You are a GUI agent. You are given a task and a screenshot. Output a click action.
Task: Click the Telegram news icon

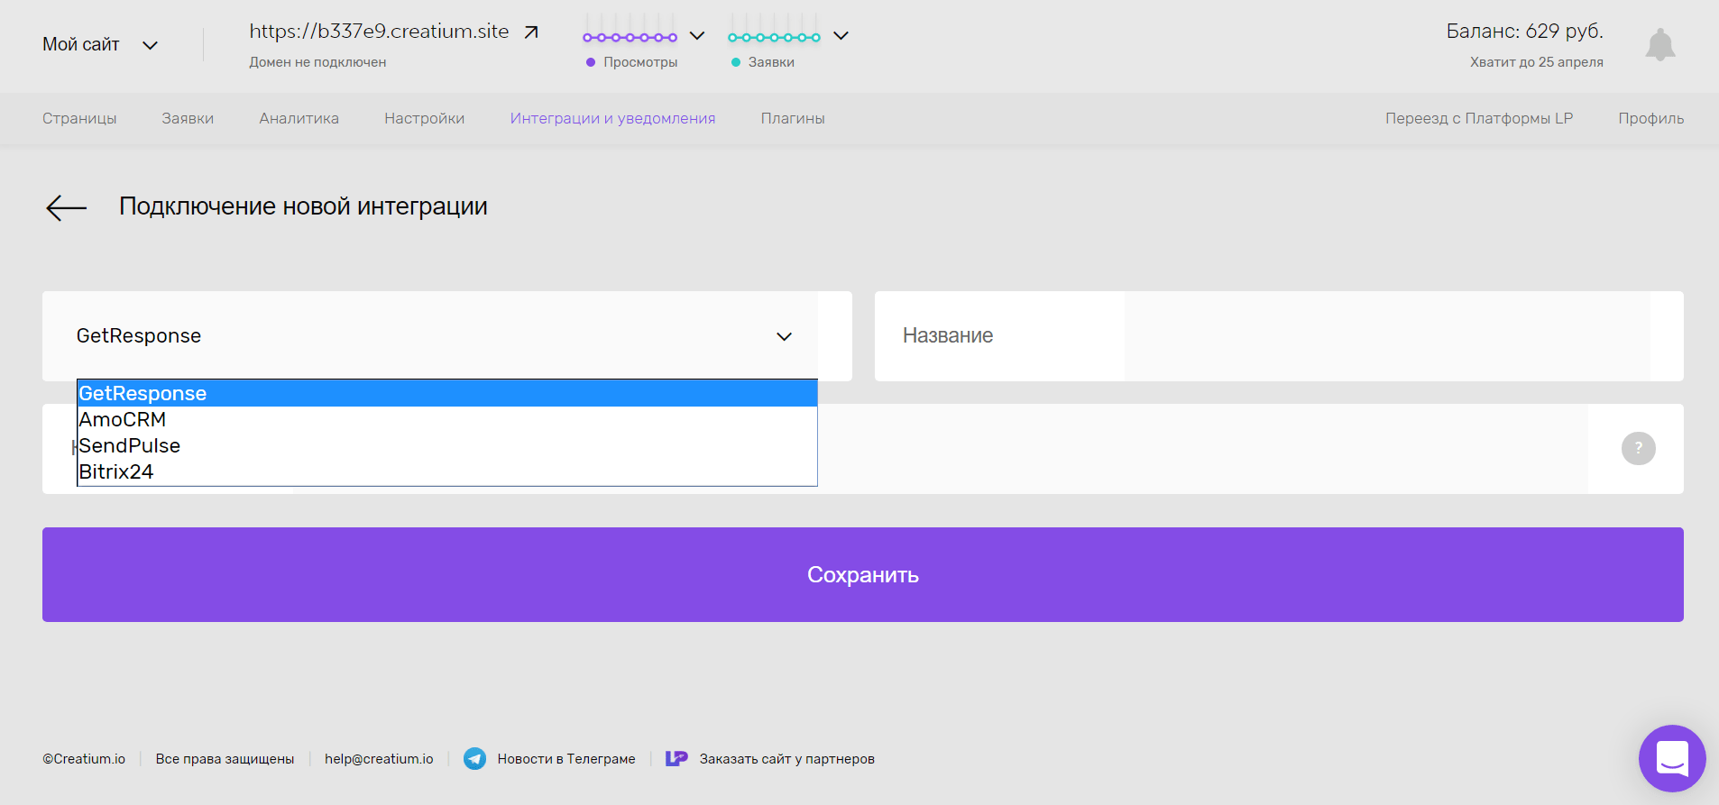[474, 759]
